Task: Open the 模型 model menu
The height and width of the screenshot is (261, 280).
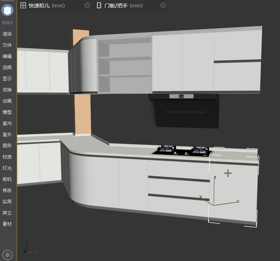Action: coord(7,112)
